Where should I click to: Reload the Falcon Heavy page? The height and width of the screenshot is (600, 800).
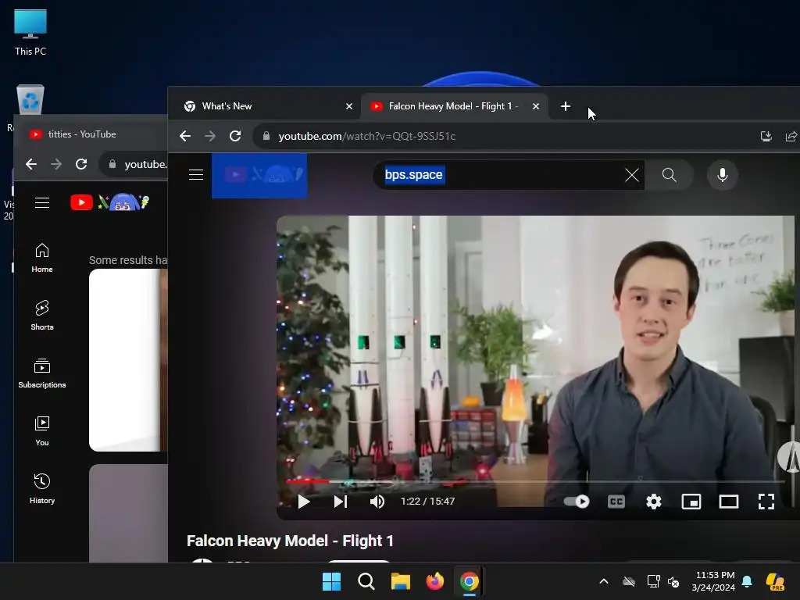[235, 136]
